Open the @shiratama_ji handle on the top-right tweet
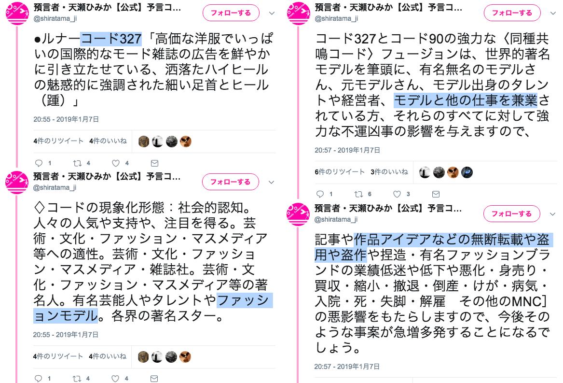563x383 pixels. click(x=336, y=18)
